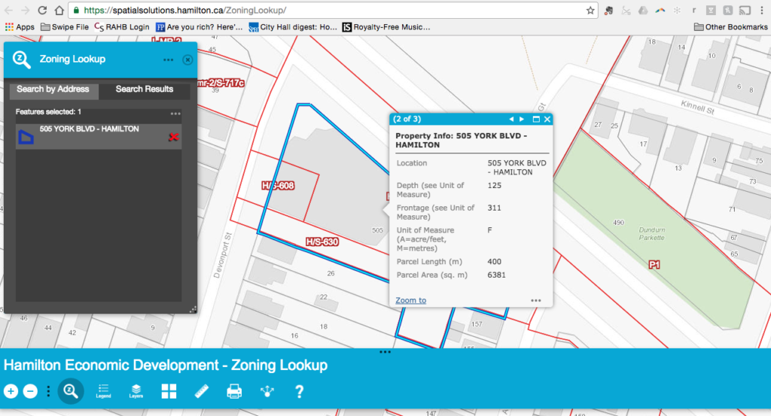Click the blue parcel symbol in result row
The width and height of the screenshot is (771, 416).
click(x=26, y=137)
